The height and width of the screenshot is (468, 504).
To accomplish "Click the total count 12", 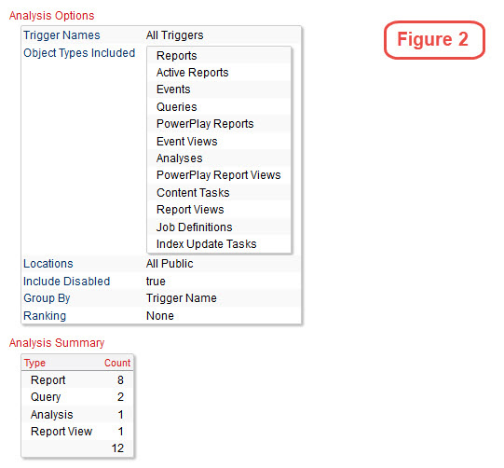I will tap(117, 448).
